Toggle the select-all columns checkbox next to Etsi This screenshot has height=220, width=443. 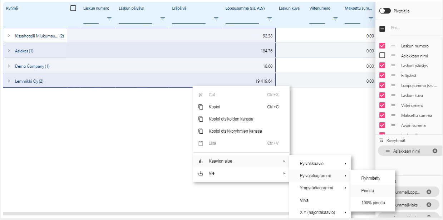382,29
